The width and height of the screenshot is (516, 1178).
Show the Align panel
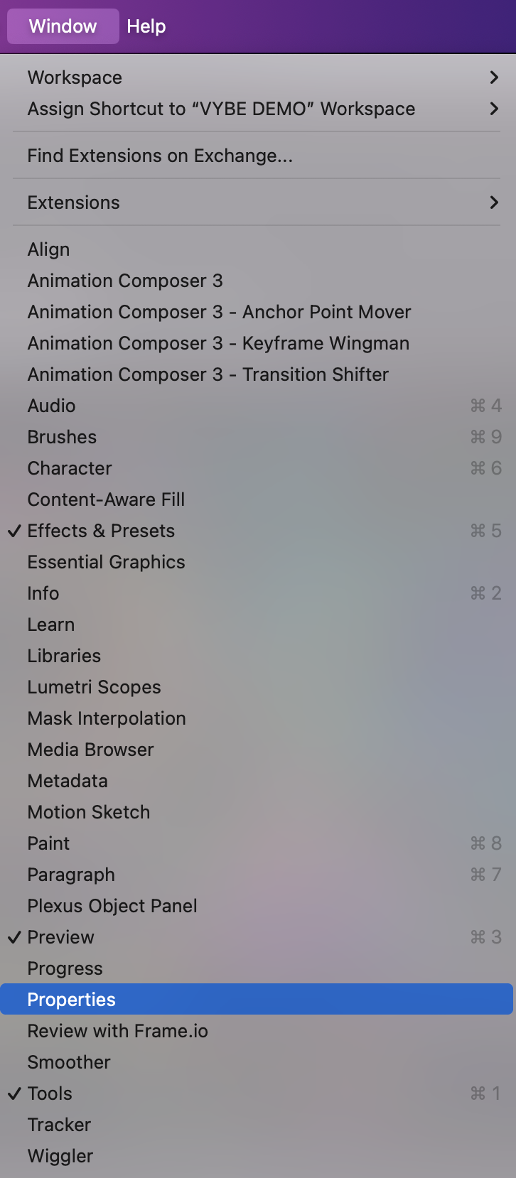tap(257, 249)
